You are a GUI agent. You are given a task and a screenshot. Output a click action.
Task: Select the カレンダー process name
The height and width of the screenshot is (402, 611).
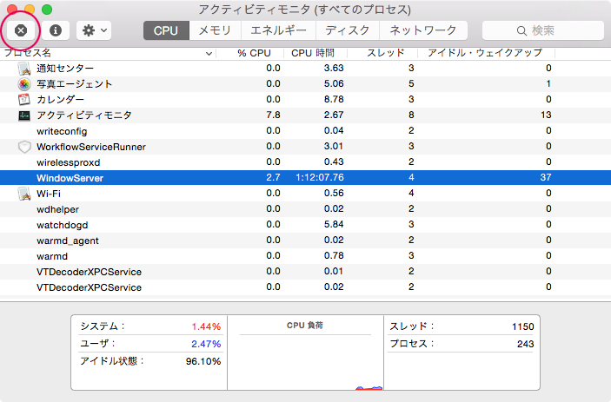[x=60, y=100]
